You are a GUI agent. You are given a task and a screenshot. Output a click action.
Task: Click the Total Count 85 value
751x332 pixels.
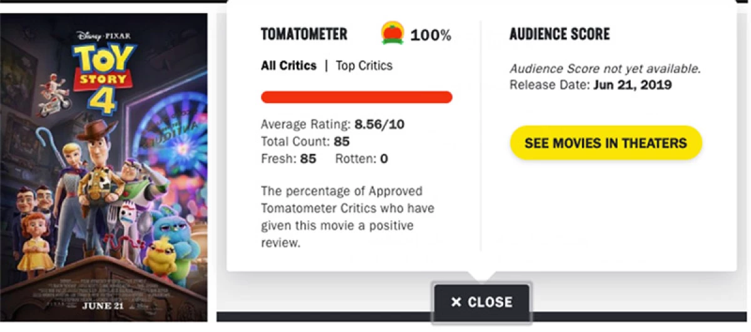pyautogui.click(x=341, y=142)
